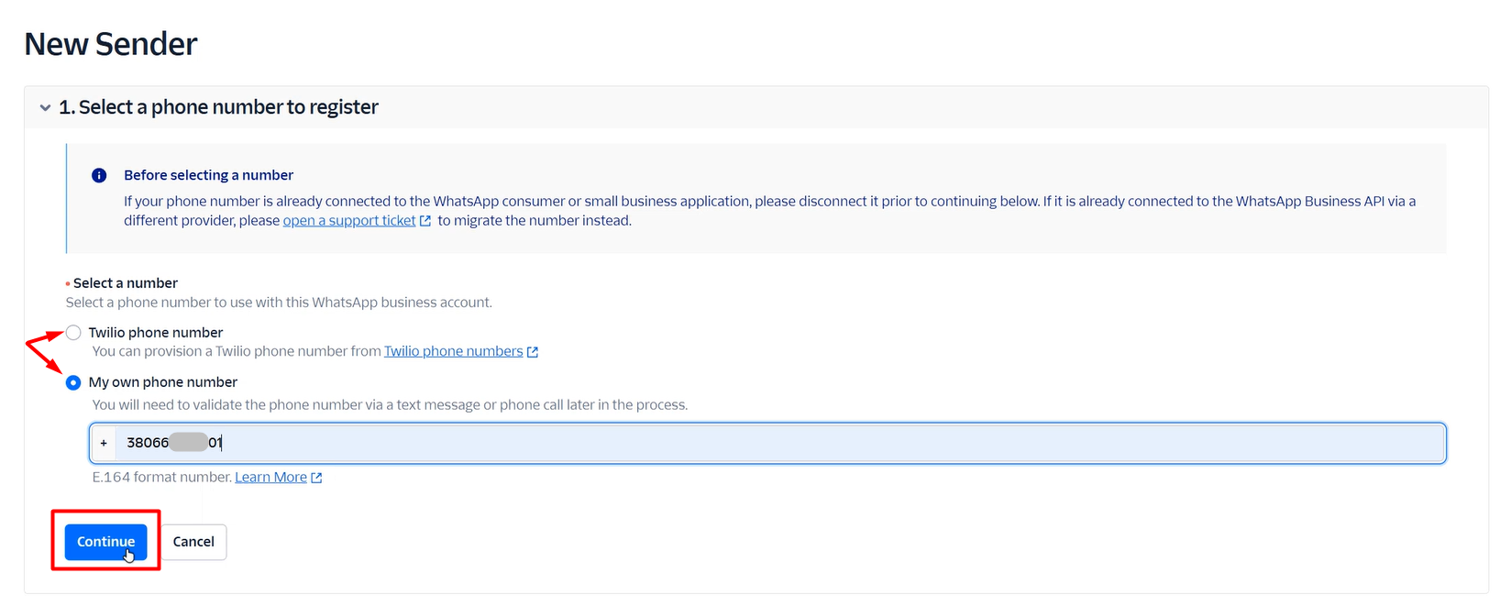
Task: Open the open a support ticket link
Action: [x=348, y=221]
